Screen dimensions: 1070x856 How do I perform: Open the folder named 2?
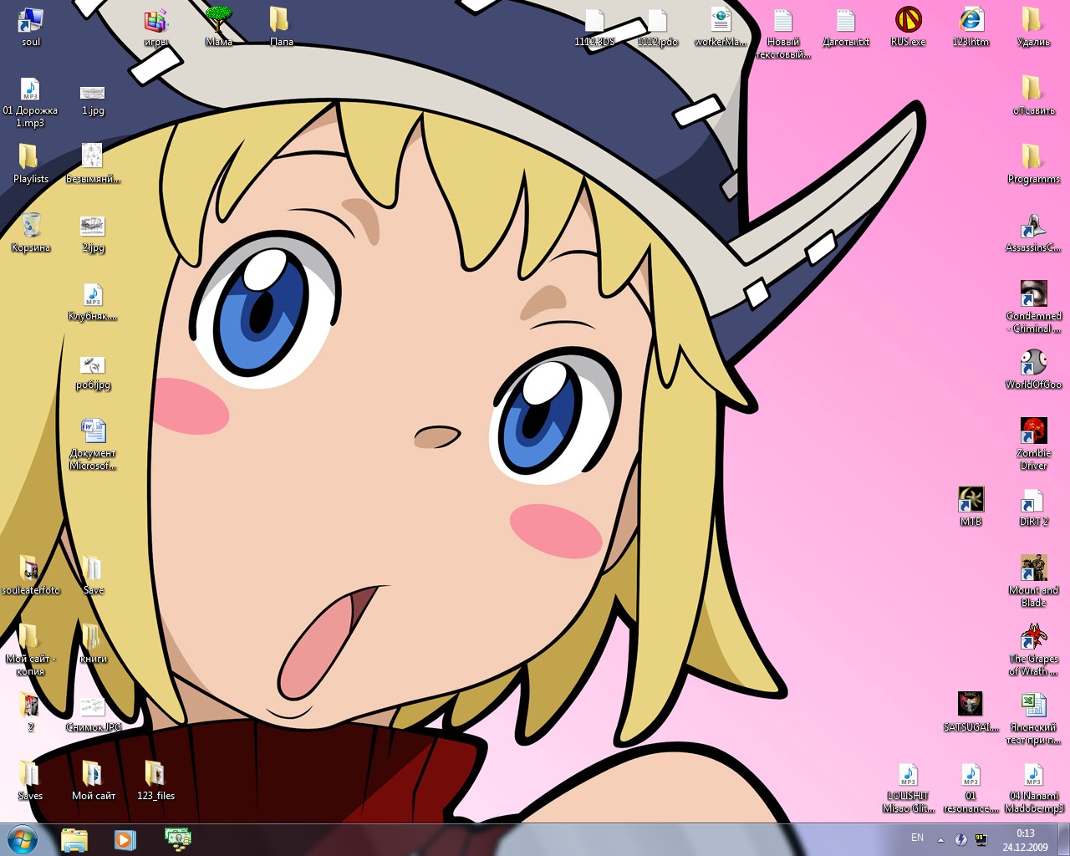point(31,711)
